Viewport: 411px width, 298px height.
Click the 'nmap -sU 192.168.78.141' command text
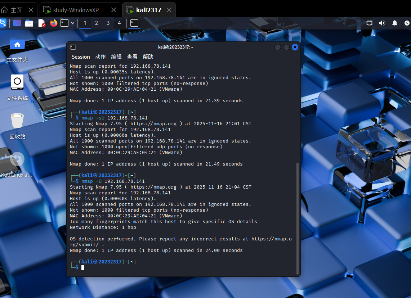(114, 118)
